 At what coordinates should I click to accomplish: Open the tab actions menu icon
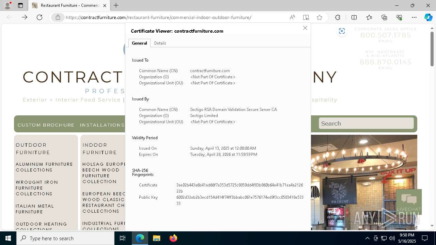20,5
